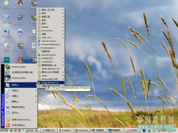
Task: Switch to Adobe Illus... taskbar button
Action: click(82, 131)
